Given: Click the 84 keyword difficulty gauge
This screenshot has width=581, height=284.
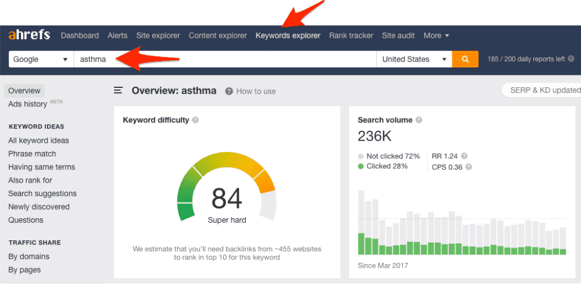Looking at the screenshot, I should (x=227, y=187).
